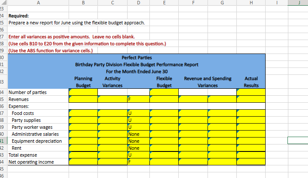
Task: Click the 'U' indicator in Party supplies row
Action: click(130, 120)
